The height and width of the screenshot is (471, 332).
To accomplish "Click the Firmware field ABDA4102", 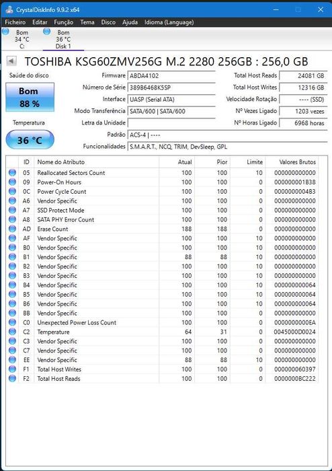I will (171, 75).
